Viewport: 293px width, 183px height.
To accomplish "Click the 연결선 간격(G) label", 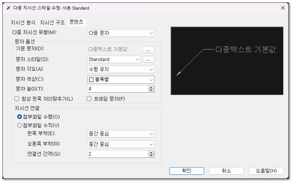I will pyautogui.click(x=44, y=154).
